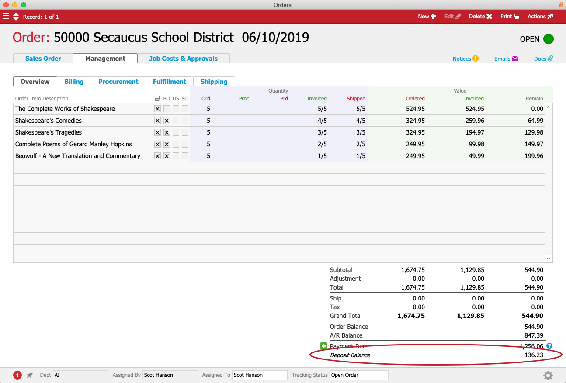Open the Actions menu
This screenshot has height=383, width=566.
click(540, 17)
